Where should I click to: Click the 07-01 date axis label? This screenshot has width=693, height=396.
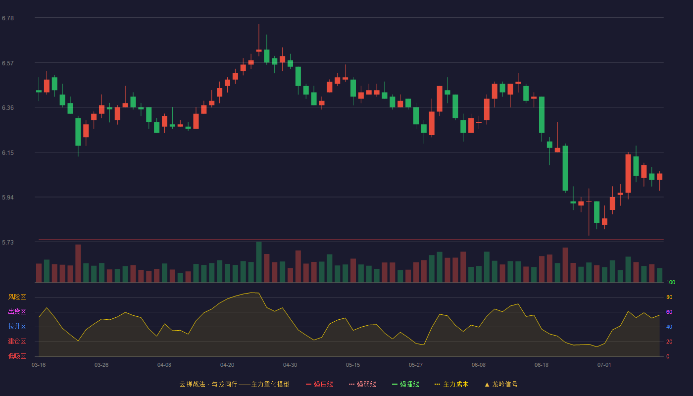tap(604, 365)
